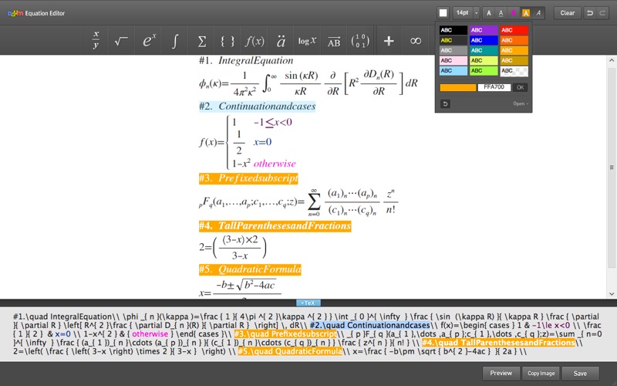
Task: Insert a square root symbol
Action: point(121,40)
